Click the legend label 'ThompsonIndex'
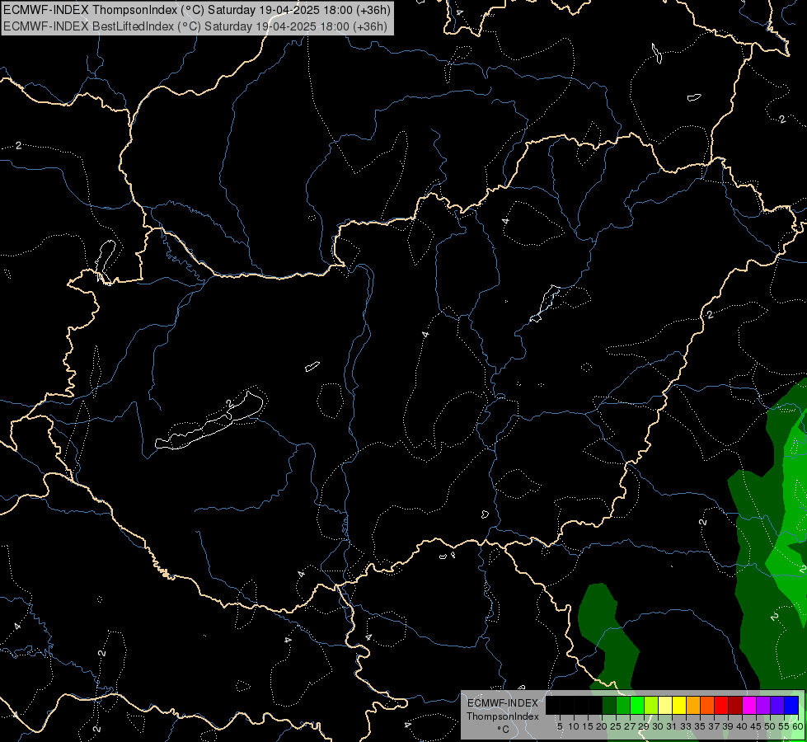The image size is (807, 742). tap(502, 716)
